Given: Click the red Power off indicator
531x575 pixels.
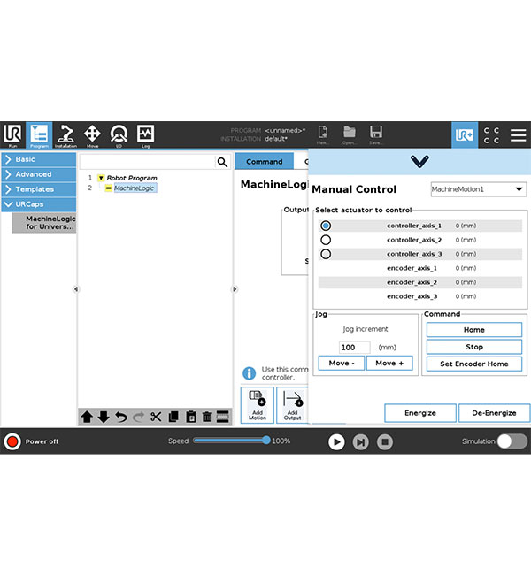Looking at the screenshot, I should click(12, 441).
